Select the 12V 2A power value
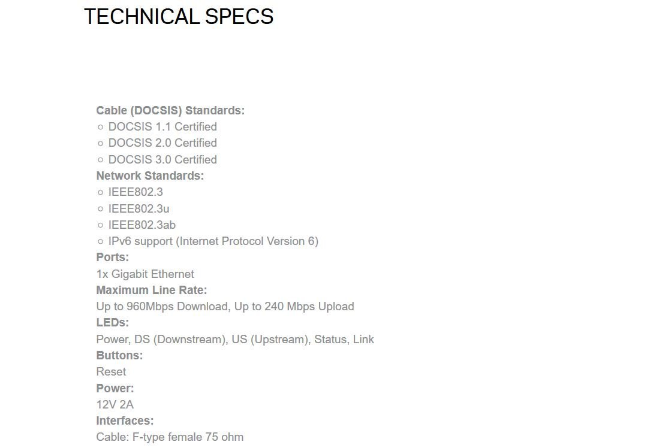 115,404
